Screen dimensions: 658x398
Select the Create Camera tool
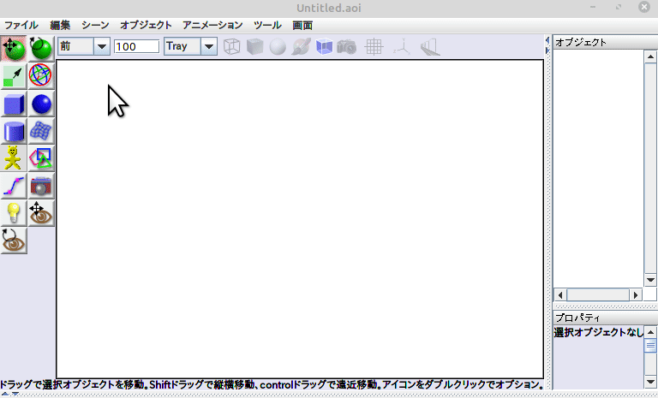[41, 186]
